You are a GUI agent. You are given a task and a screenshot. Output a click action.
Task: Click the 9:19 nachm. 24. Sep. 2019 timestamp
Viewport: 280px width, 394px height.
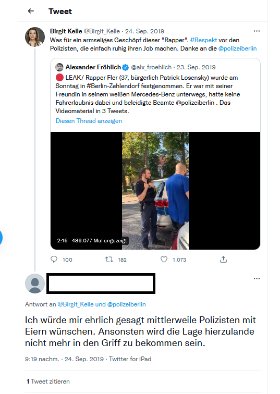(64, 359)
